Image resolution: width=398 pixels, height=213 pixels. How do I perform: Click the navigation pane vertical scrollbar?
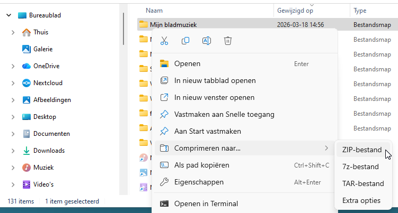point(123,29)
